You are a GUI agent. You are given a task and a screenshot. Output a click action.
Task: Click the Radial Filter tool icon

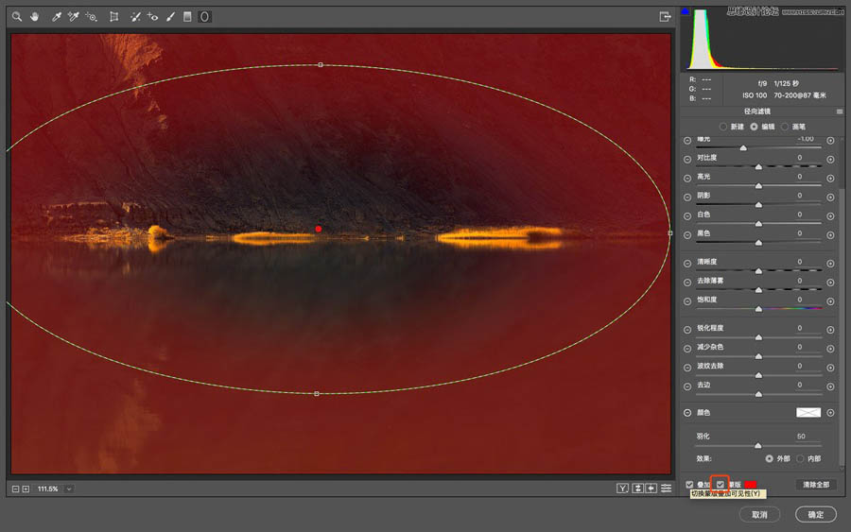[204, 17]
